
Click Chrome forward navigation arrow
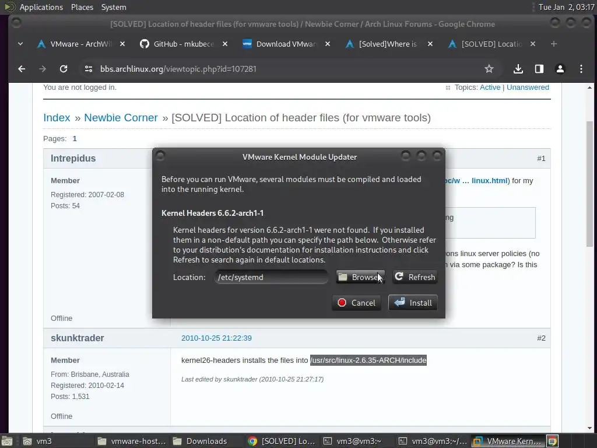pyautogui.click(x=43, y=69)
